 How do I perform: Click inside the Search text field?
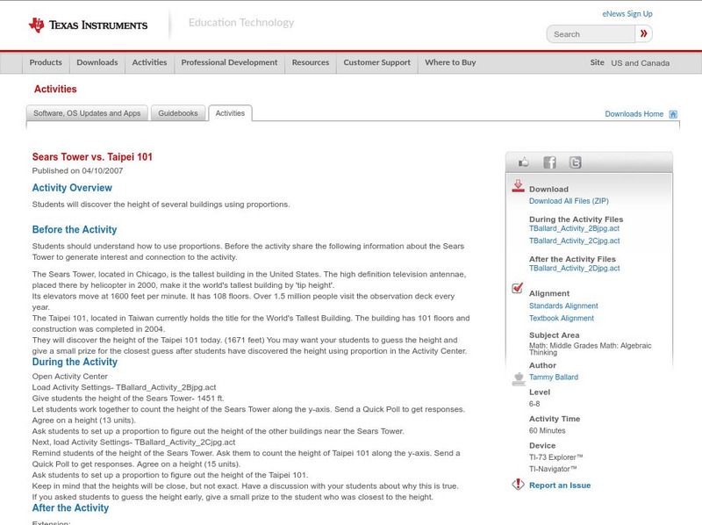590,34
